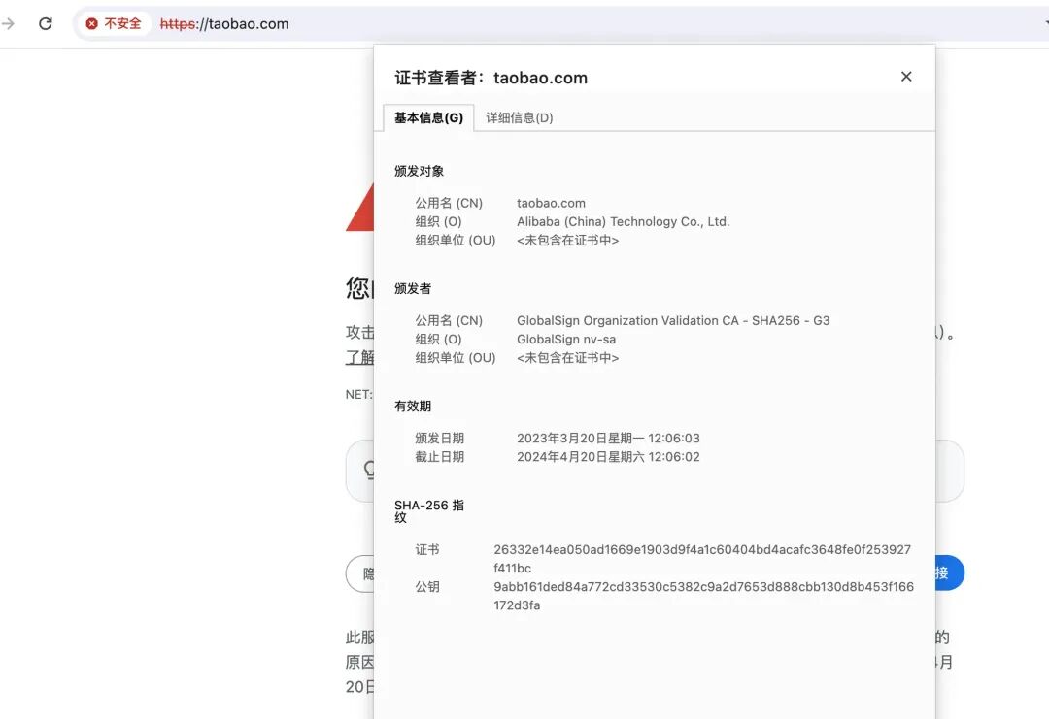Select the certificate fingerprint starting with 26332e14
The image size is (1049, 719).
(x=702, y=559)
